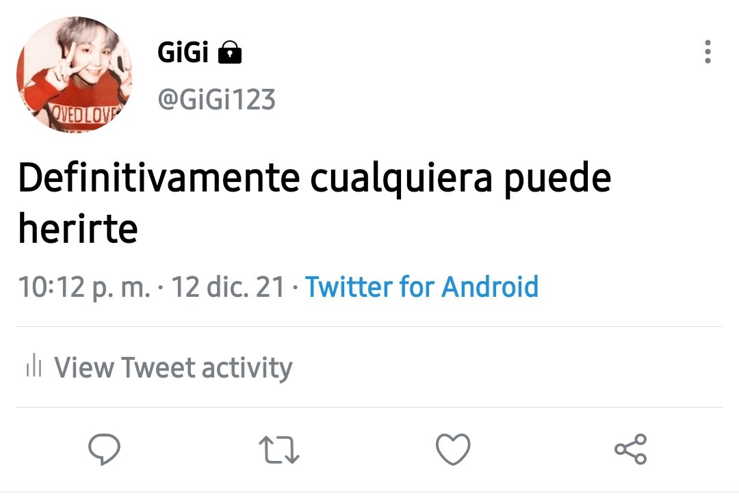The height and width of the screenshot is (502, 739).
Task: Tap the @GiGi123 handle
Action: [216, 99]
